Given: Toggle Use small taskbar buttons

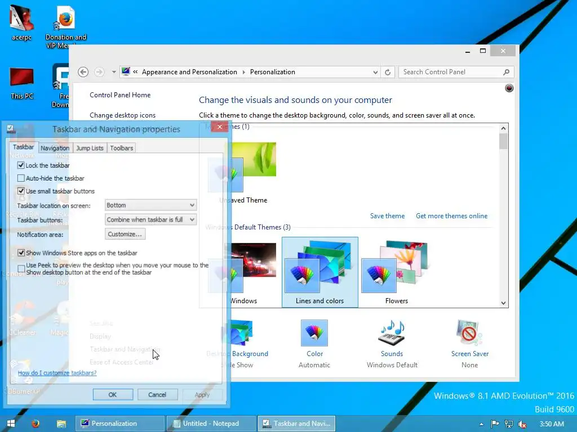Looking at the screenshot, I should pyautogui.click(x=21, y=191).
